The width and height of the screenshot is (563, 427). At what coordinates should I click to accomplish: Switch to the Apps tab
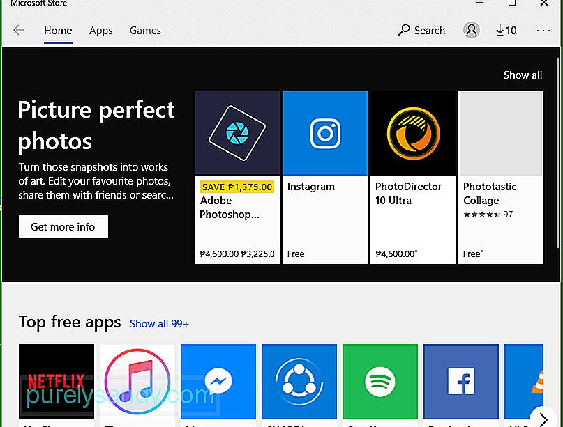101,31
